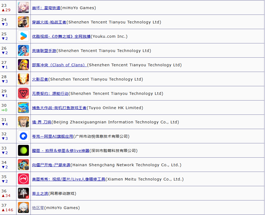Select the rank 35 cell down 2

pos(8,179)
